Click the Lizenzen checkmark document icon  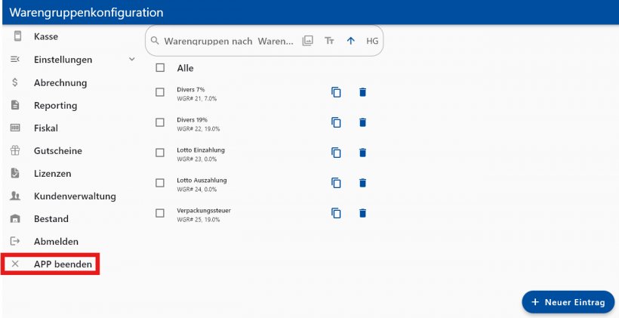pos(15,173)
